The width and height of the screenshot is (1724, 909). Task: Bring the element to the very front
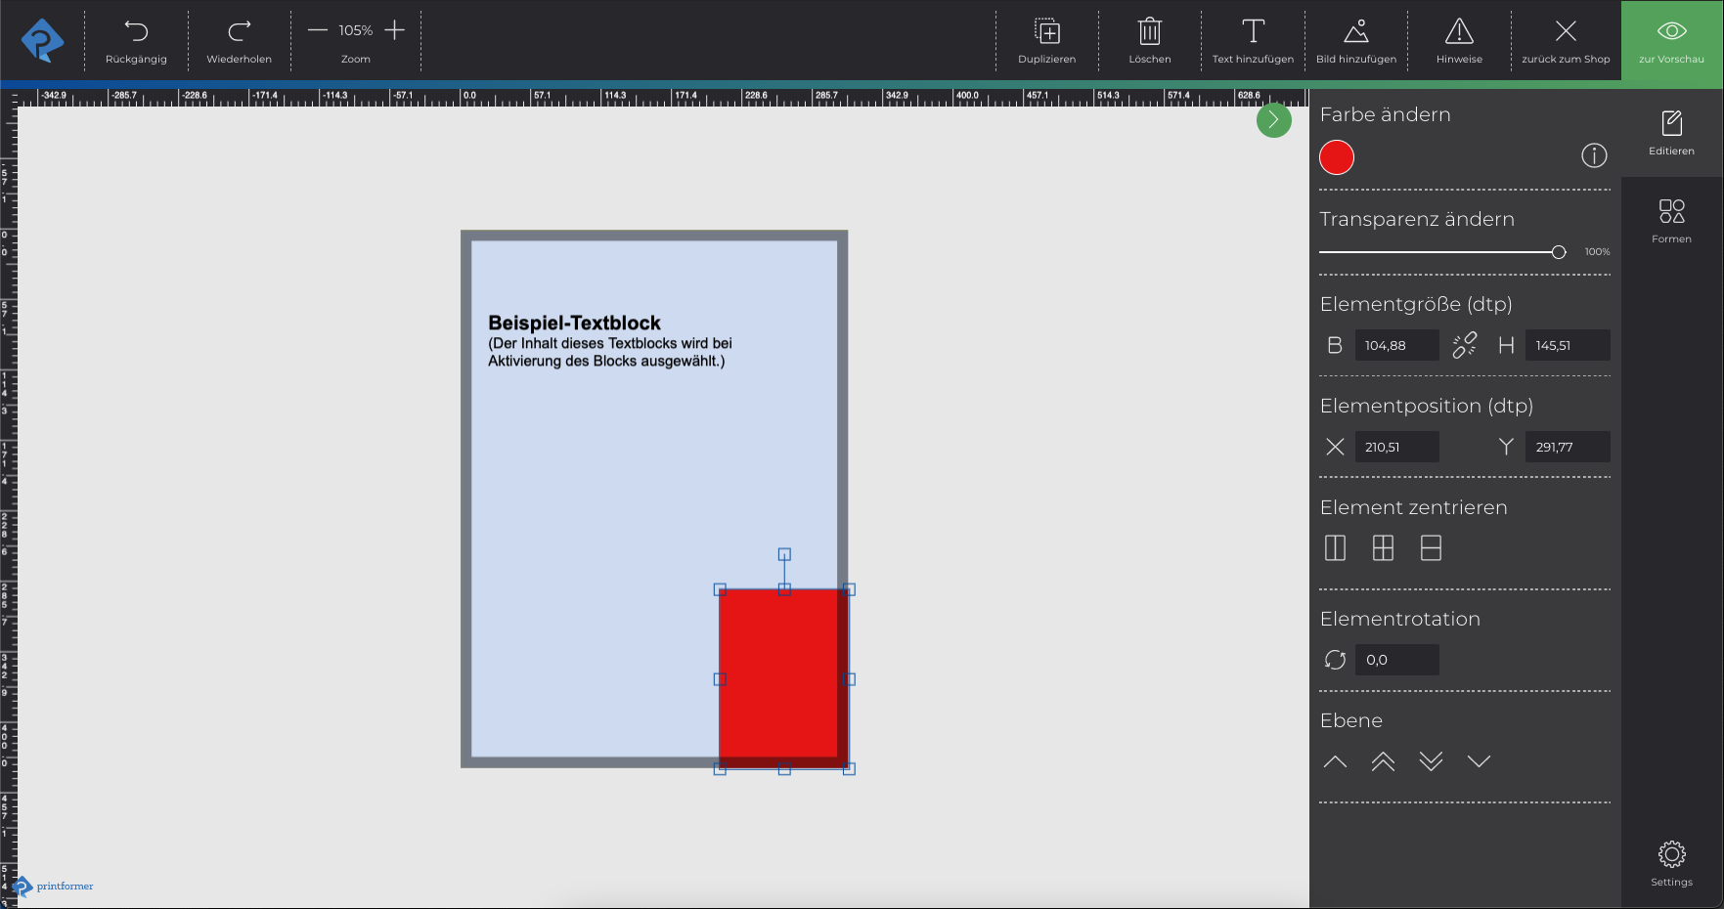(1383, 761)
